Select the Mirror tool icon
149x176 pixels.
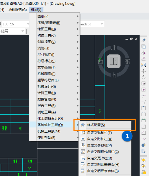[x=144, y=53]
